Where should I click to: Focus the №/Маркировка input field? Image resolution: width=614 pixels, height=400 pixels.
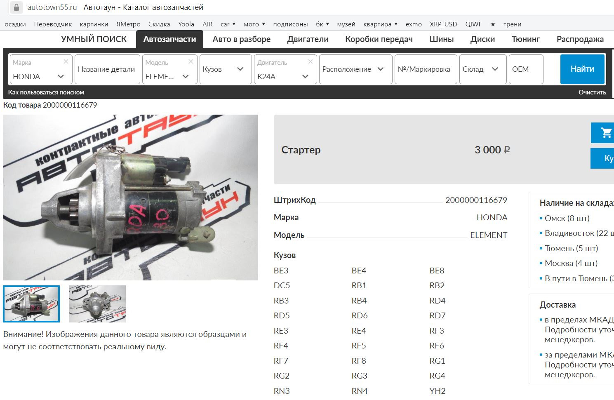[x=426, y=69]
